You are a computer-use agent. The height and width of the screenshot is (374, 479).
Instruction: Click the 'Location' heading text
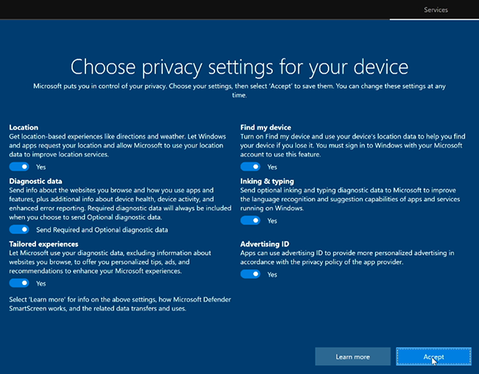pyautogui.click(x=24, y=127)
